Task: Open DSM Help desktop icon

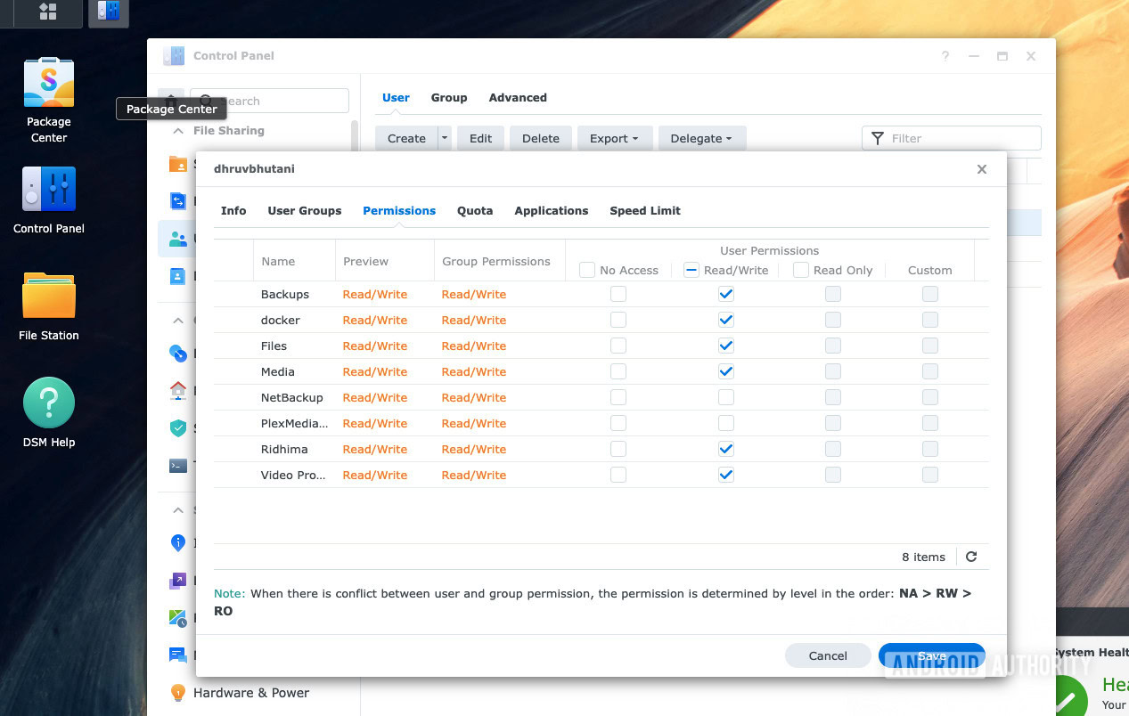Action: (x=49, y=404)
